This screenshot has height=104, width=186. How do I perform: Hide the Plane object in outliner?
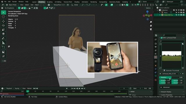point(179,12)
